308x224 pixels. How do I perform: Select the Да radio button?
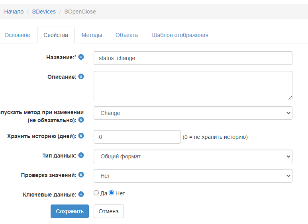click(96, 193)
